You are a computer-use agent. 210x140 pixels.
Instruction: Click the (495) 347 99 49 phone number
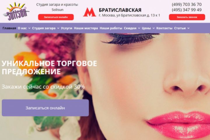click(x=187, y=10)
